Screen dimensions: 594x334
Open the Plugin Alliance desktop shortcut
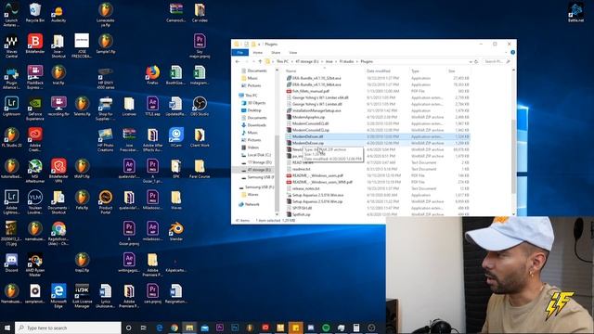pyautogui.click(x=11, y=77)
